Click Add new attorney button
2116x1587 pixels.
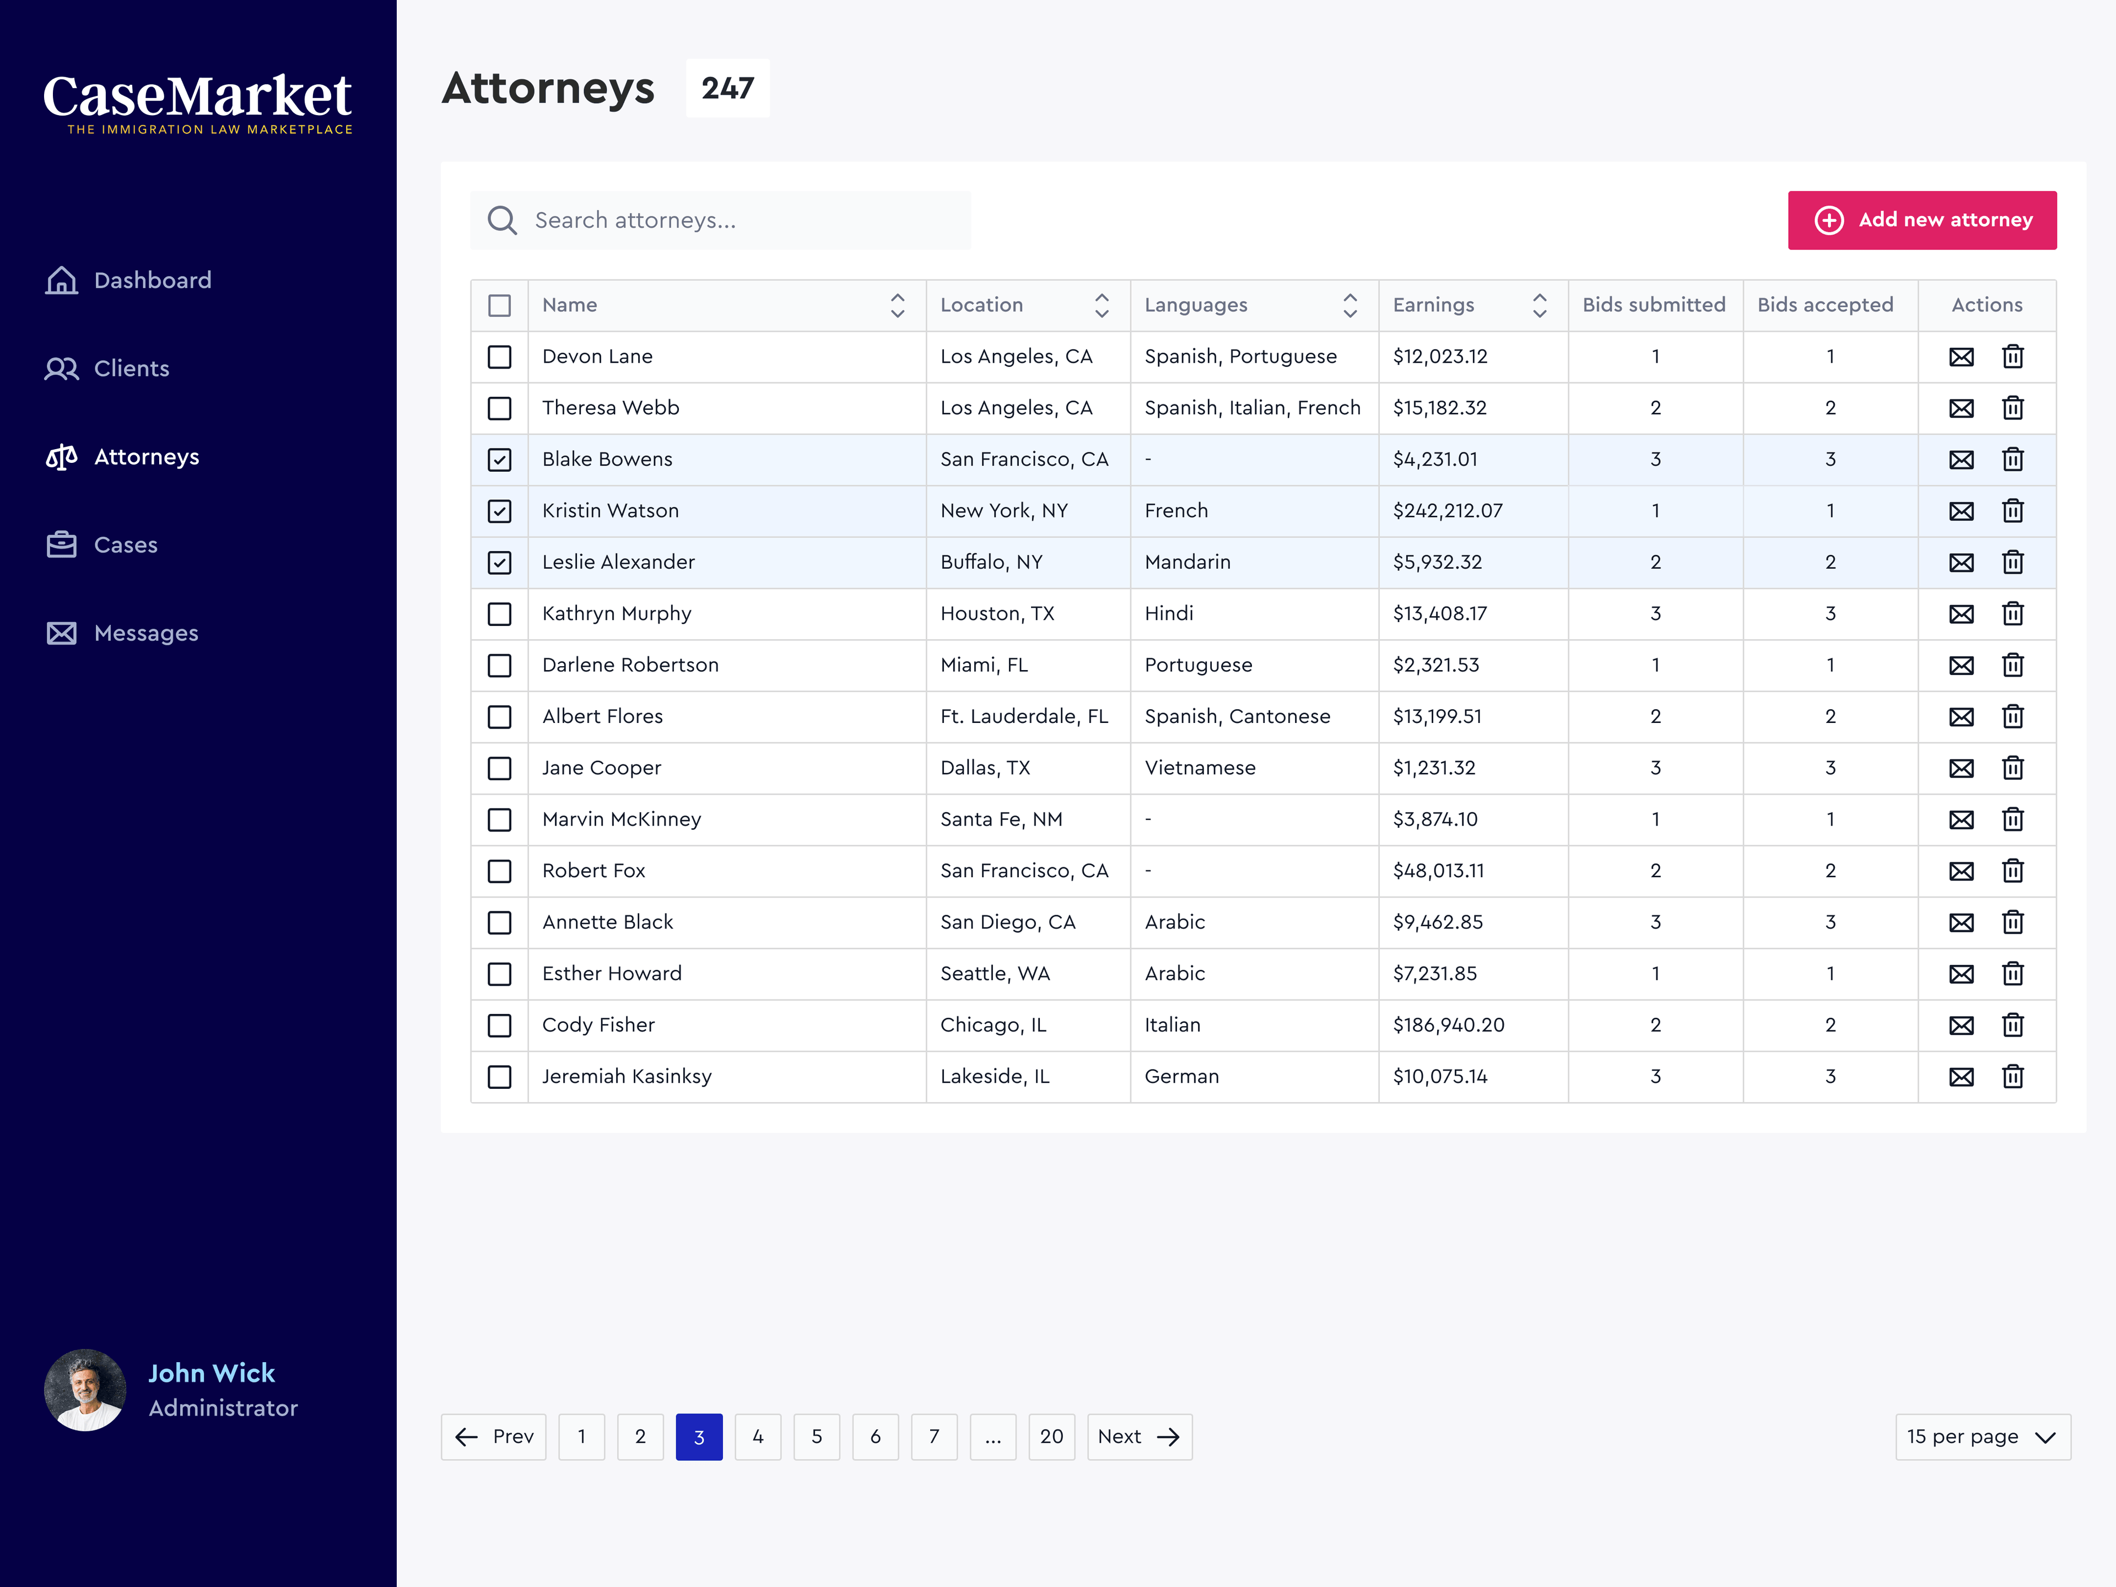click(x=1922, y=220)
